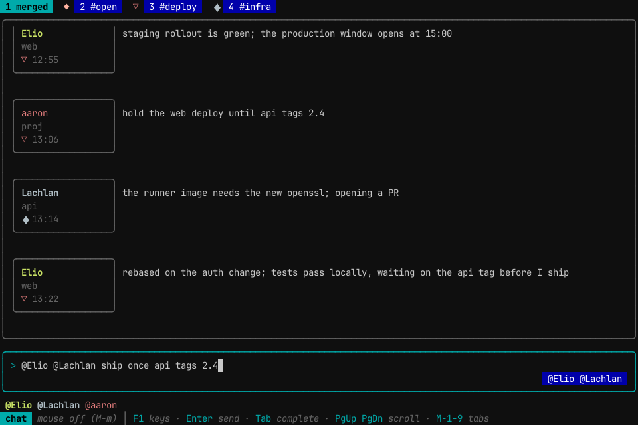Viewport: 638px width, 425px height.
Task: Click the 'F1 keys' help hint
Action: point(152,418)
